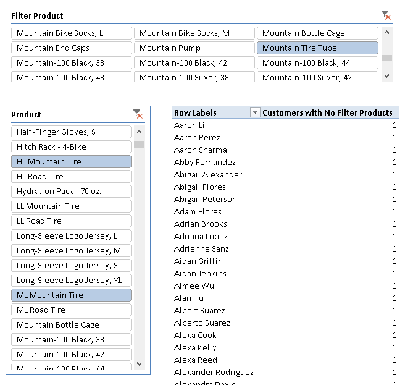Clear filter on Product slicer

point(138,114)
